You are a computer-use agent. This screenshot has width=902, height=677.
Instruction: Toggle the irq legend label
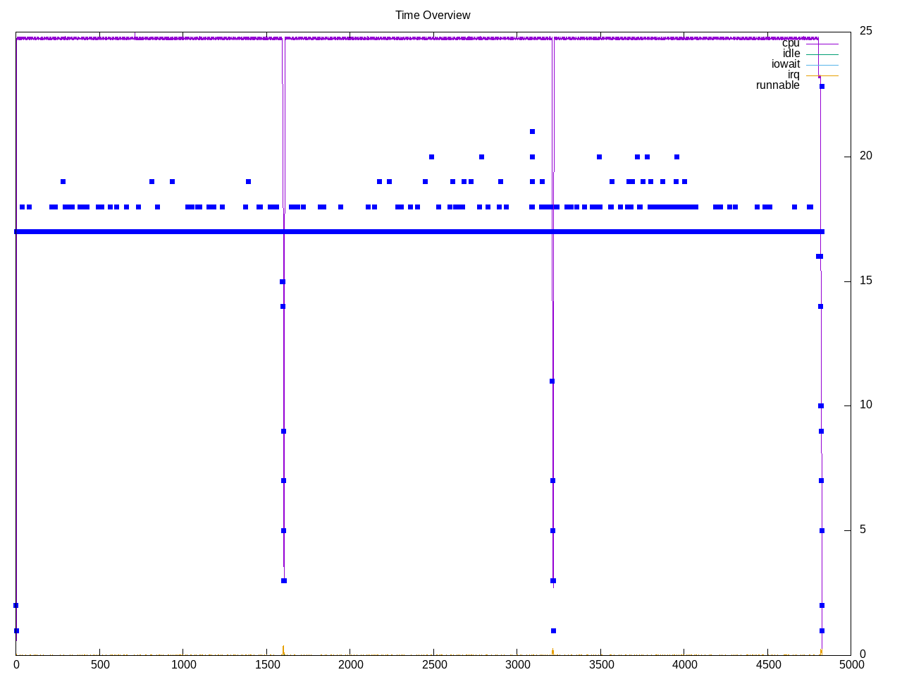pos(793,75)
